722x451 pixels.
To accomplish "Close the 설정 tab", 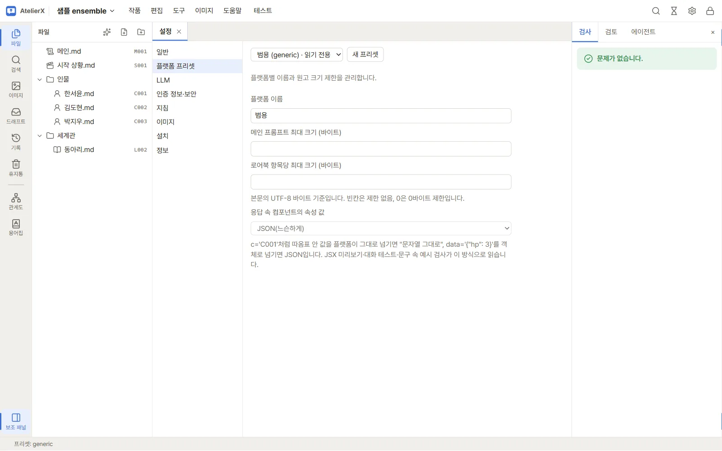I will pyautogui.click(x=179, y=32).
